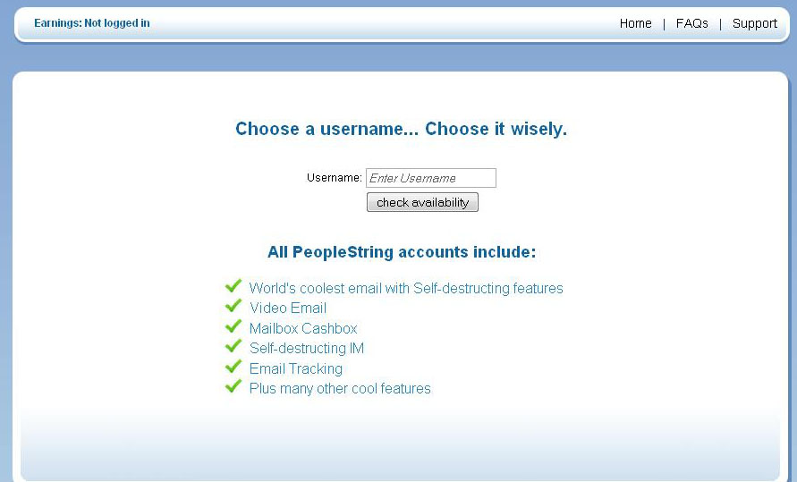The height and width of the screenshot is (482, 797).
Task: Click the All PeopleString accounts include heading
Action: 402,252
